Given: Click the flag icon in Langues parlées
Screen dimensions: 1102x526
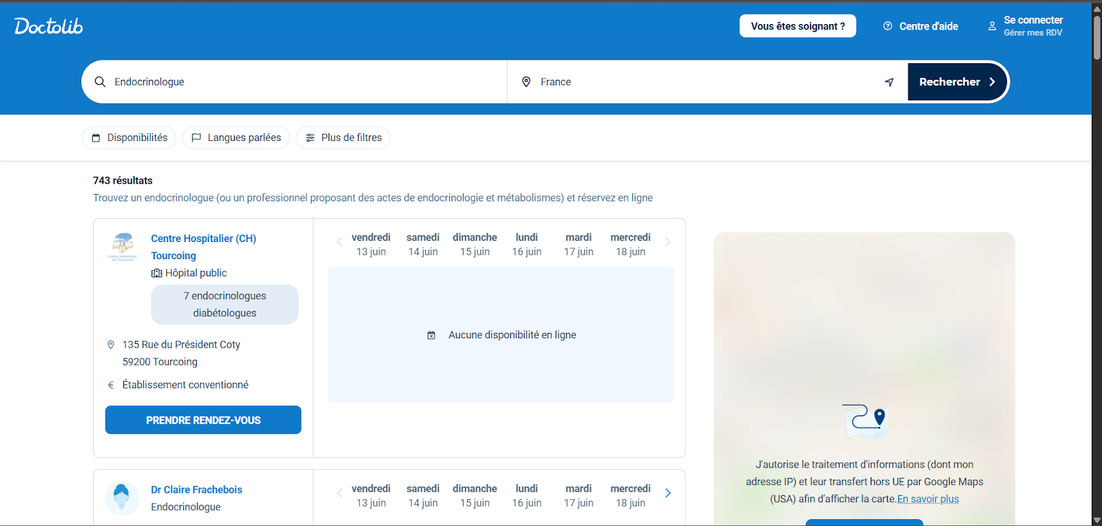Looking at the screenshot, I should coord(196,138).
